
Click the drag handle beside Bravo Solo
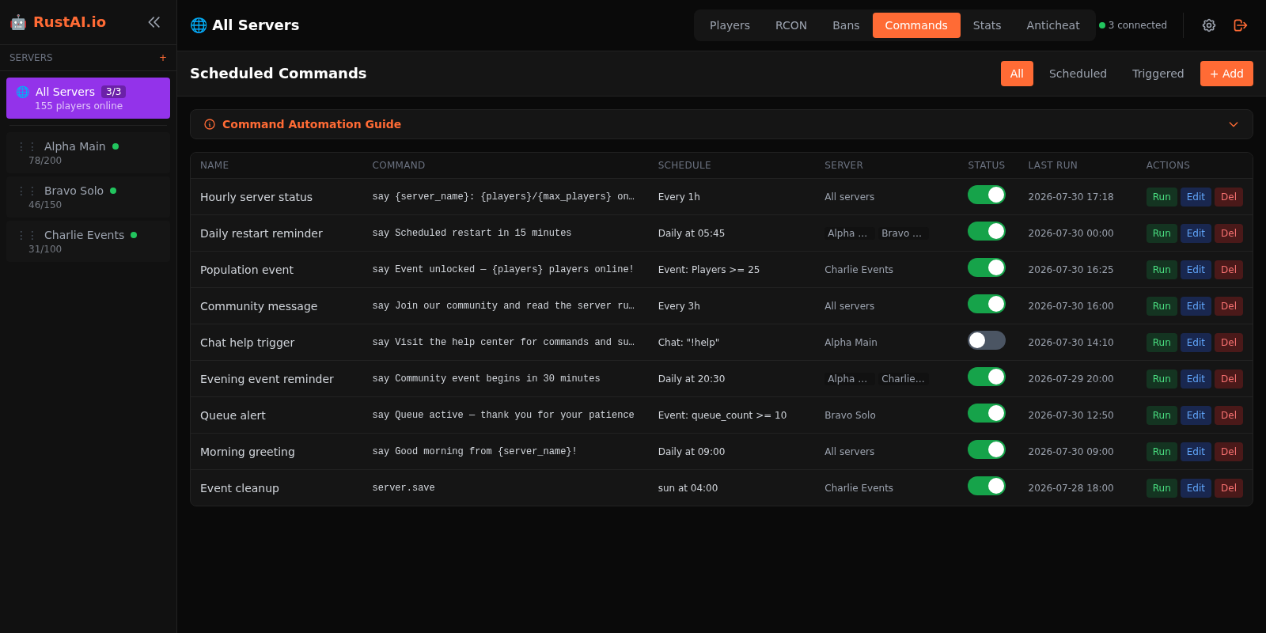(x=27, y=191)
